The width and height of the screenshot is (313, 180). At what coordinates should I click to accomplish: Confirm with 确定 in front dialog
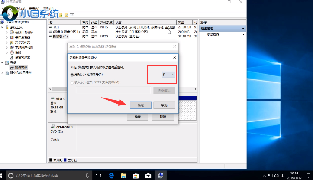click(141, 105)
